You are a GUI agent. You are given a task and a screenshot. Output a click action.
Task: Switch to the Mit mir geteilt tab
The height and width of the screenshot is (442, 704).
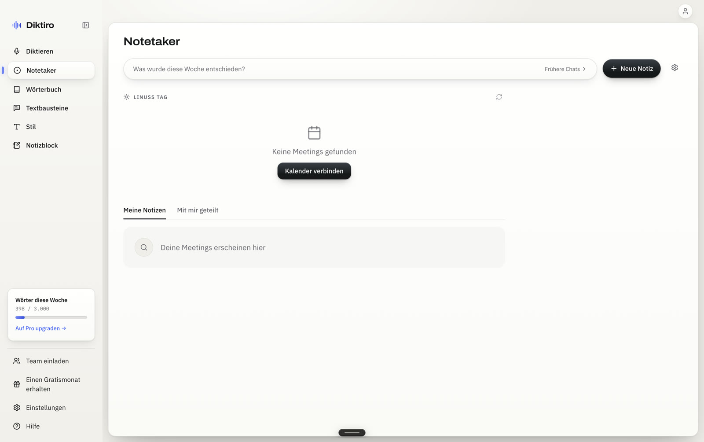click(198, 210)
